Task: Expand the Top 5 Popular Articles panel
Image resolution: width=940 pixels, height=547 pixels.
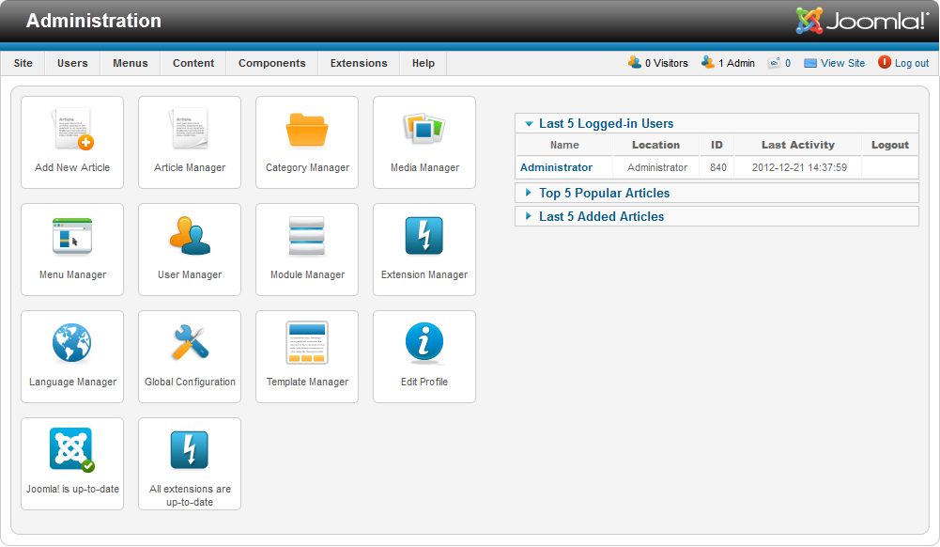Action: [x=604, y=193]
